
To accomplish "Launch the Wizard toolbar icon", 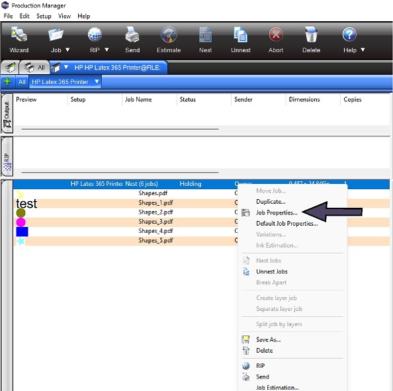I will pyautogui.click(x=19, y=34).
